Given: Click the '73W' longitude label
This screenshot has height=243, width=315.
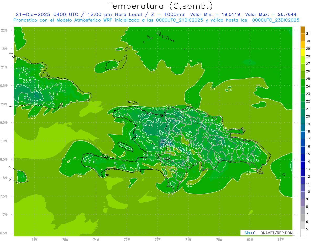Looking at the screenshot, I should pos(127,239).
